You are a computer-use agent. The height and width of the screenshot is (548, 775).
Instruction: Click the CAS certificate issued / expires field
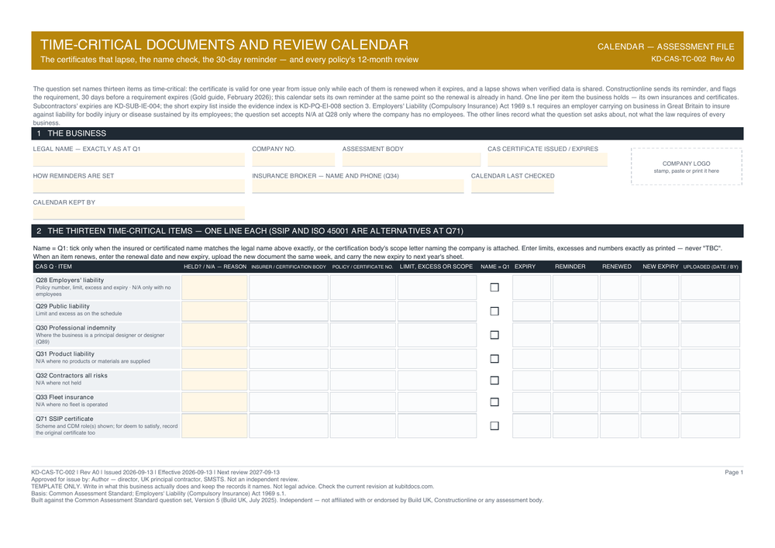tap(547, 160)
